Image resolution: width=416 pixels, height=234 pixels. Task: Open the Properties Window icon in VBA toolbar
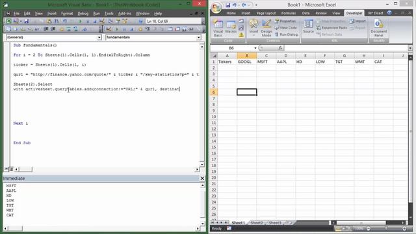(x=117, y=21)
